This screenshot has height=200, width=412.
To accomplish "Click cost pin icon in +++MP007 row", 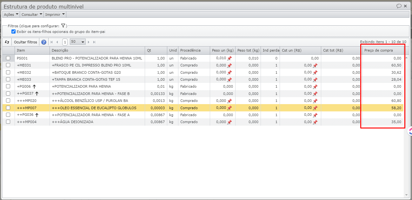I will 315,108.
